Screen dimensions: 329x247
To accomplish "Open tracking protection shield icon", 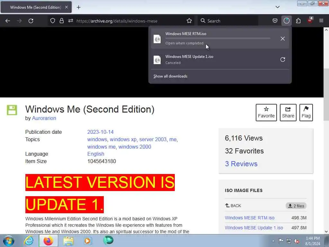I will [53, 21].
